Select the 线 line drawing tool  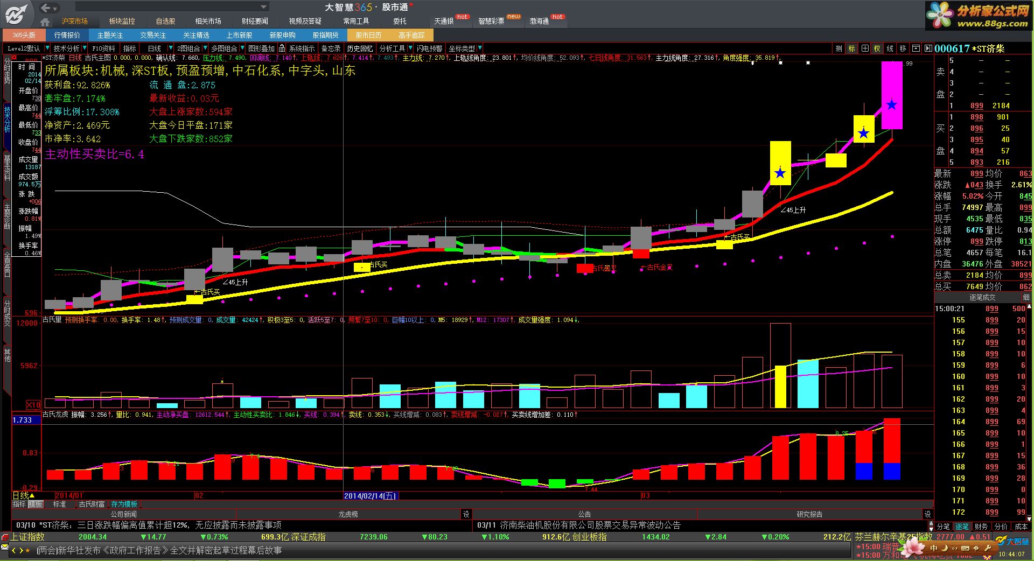[x=890, y=48]
